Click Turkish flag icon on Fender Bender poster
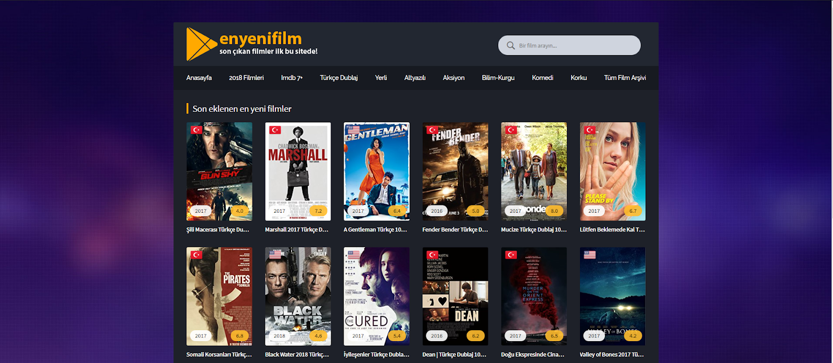This screenshot has height=363, width=833. tap(432, 130)
